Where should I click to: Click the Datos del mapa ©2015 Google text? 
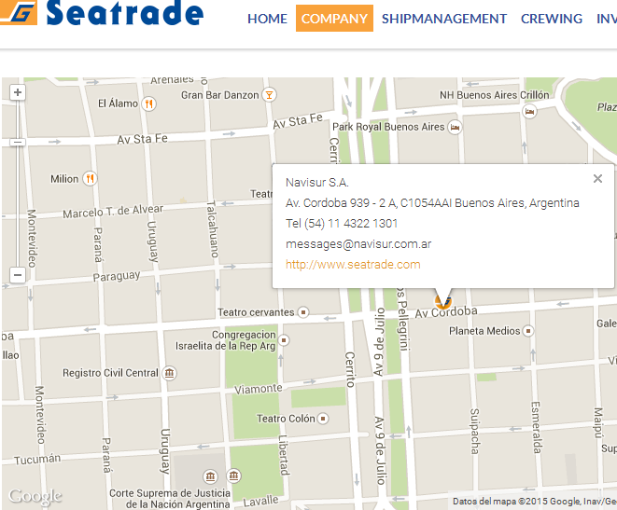534,502
